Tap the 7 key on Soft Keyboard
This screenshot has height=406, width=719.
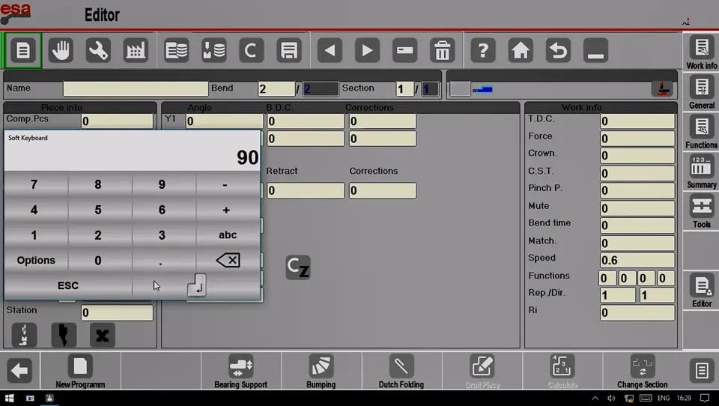[34, 184]
